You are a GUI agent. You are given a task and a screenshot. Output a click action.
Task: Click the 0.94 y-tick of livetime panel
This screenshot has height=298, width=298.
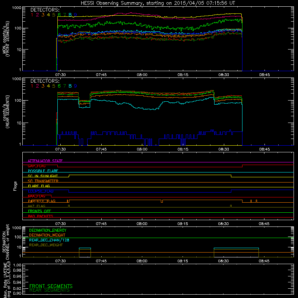(17, 282)
